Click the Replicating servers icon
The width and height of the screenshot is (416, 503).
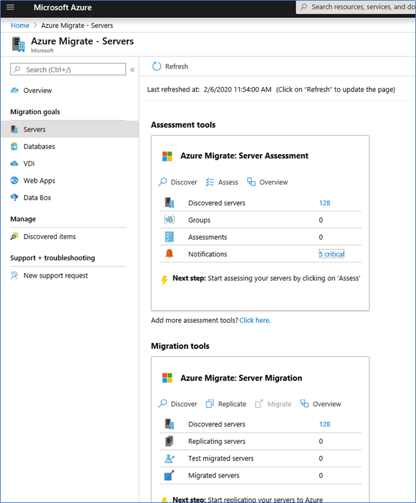tap(169, 441)
